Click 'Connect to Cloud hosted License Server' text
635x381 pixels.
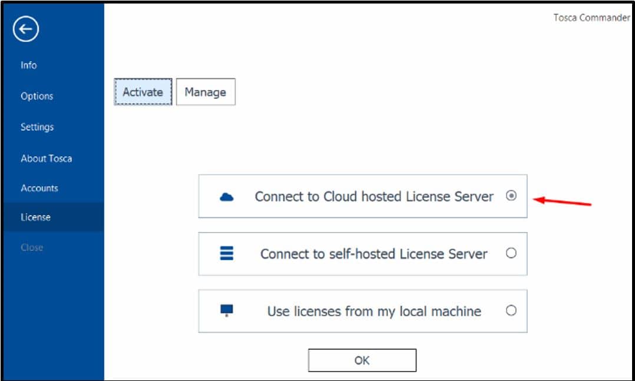(374, 196)
